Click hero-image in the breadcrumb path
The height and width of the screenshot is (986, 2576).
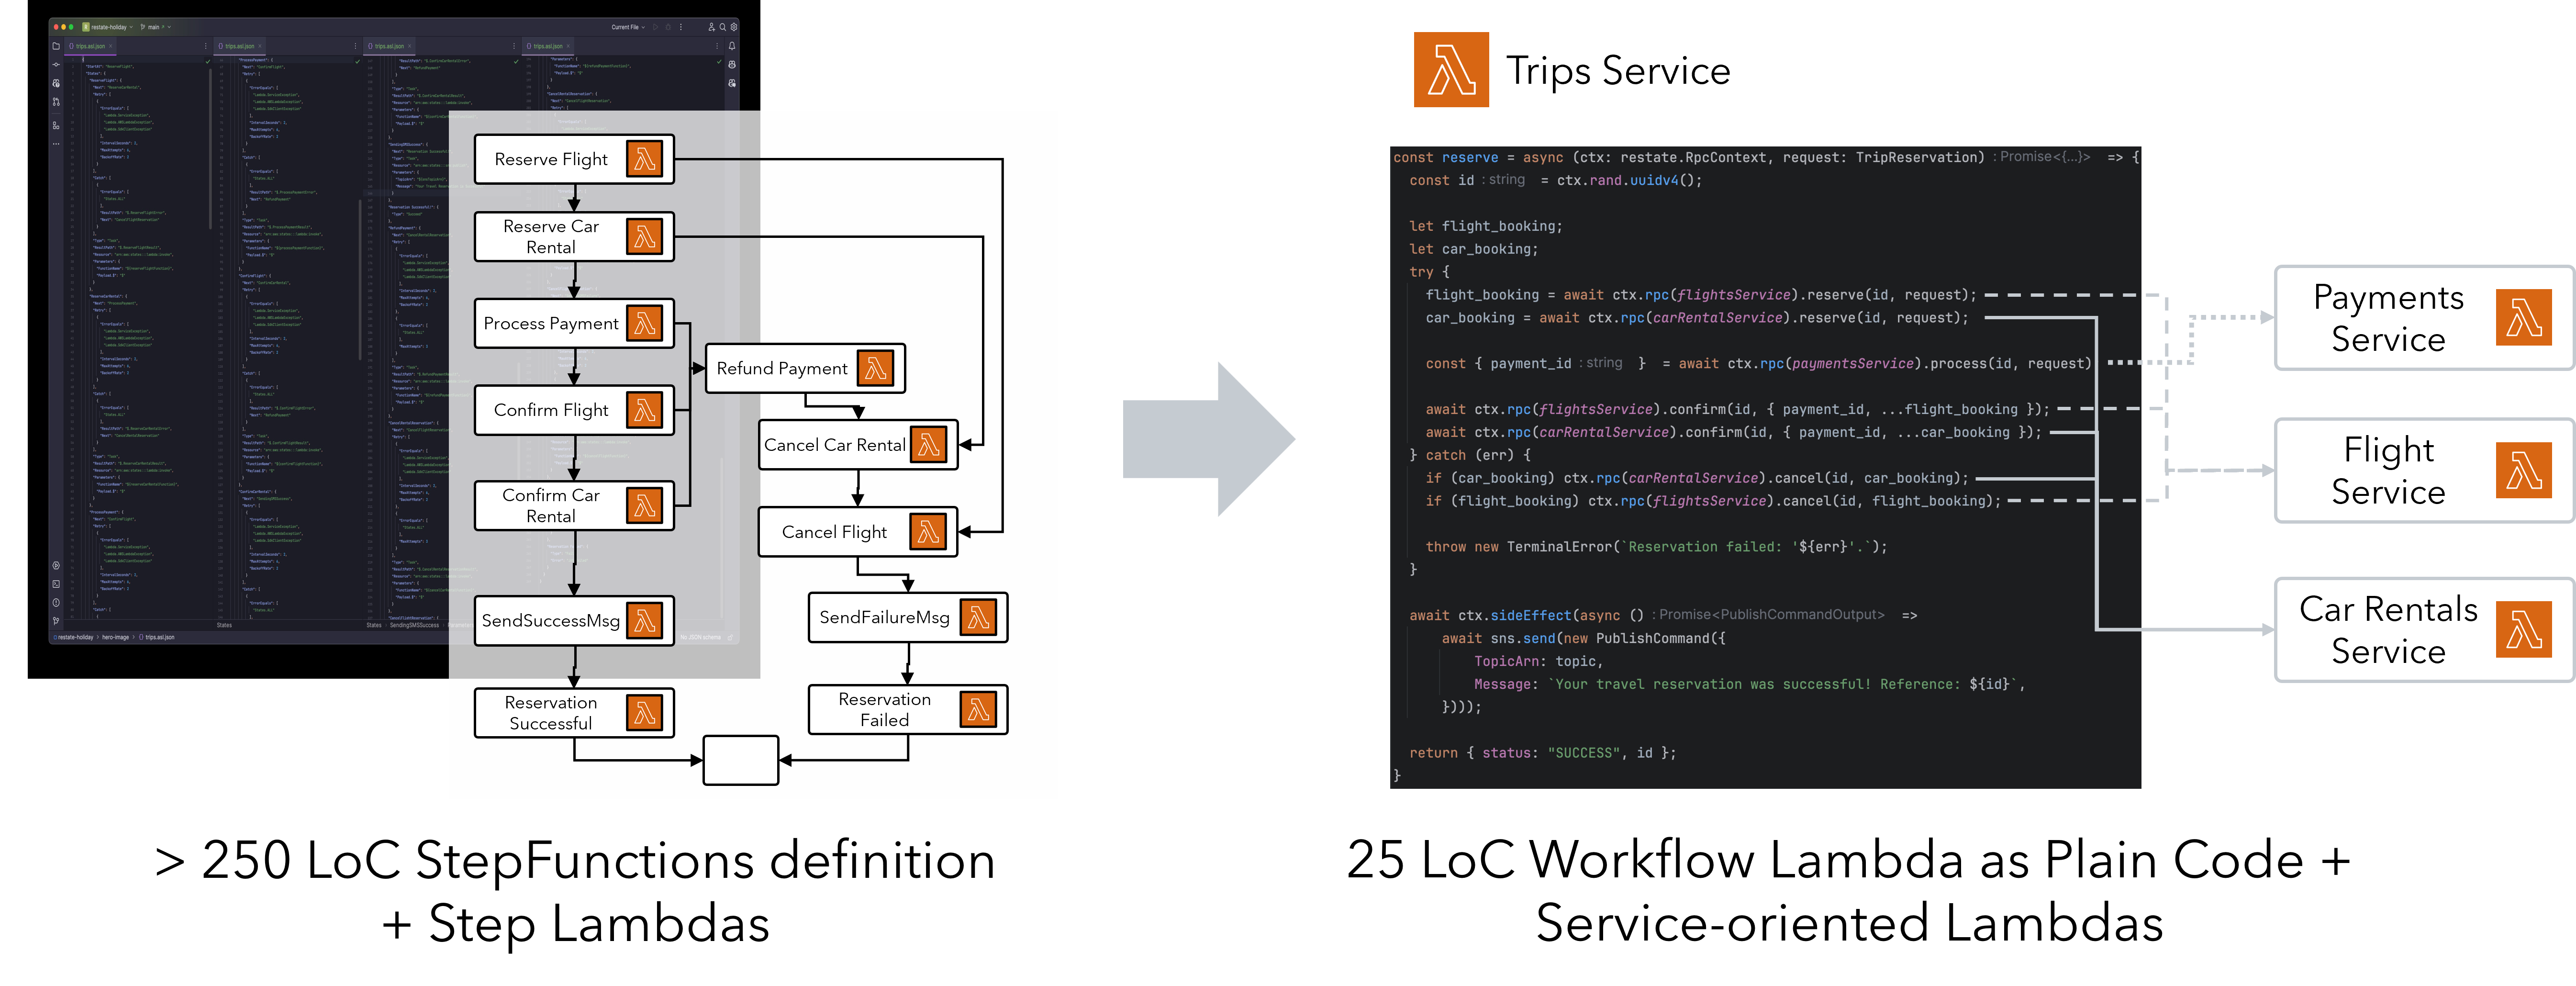(x=115, y=637)
